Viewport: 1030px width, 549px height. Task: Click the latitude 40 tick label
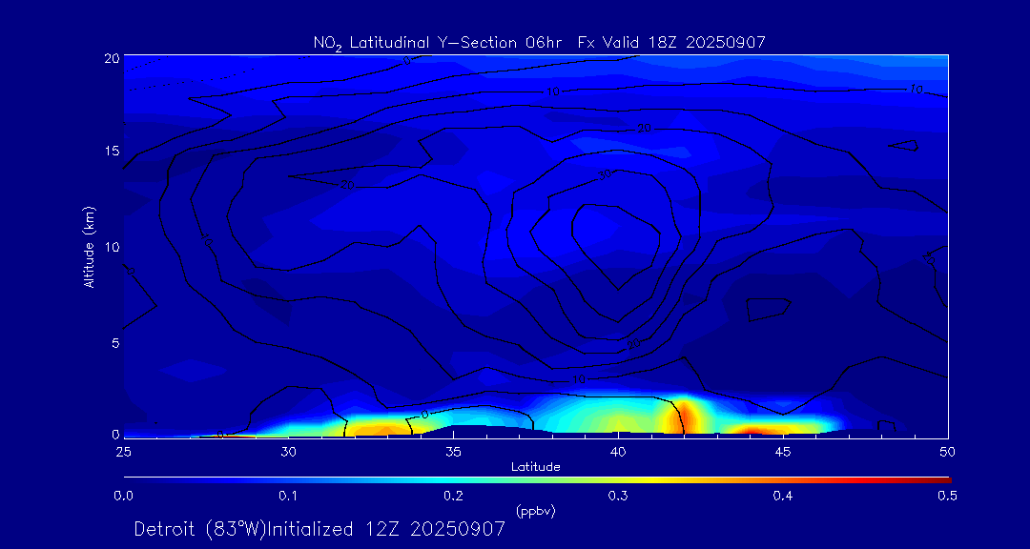tap(618, 451)
